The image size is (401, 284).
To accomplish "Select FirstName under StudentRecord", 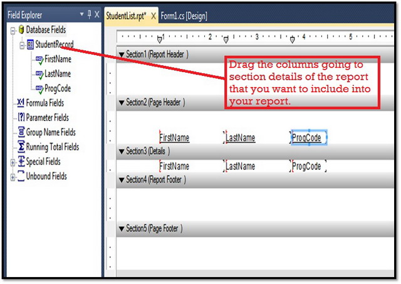I will (x=58, y=59).
